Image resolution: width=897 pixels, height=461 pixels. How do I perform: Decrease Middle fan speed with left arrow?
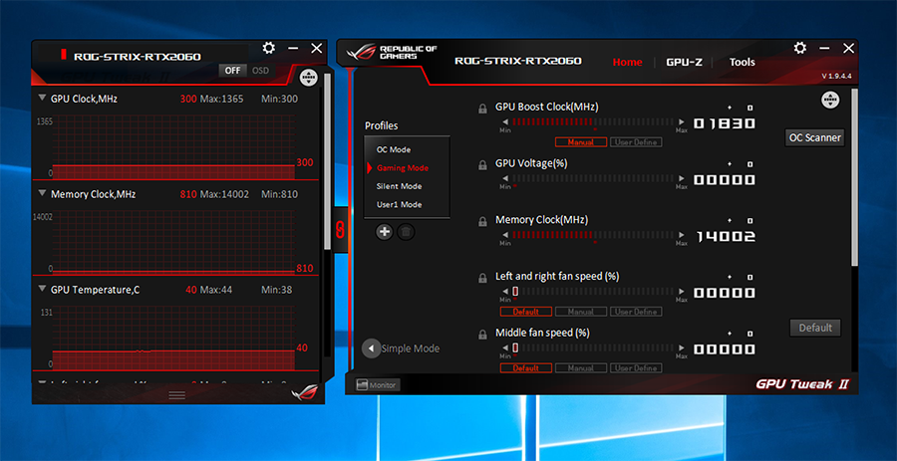tap(505, 347)
